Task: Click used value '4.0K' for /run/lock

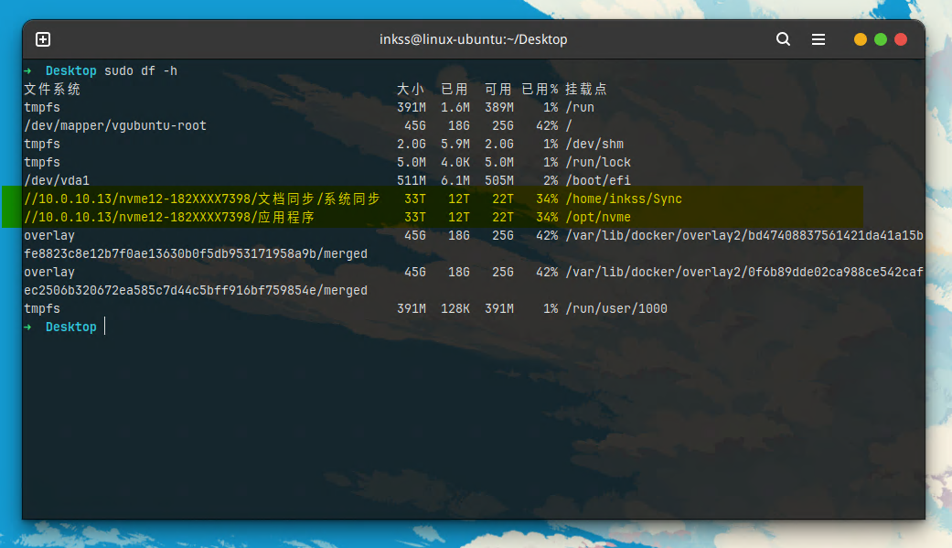Action: [x=455, y=162]
